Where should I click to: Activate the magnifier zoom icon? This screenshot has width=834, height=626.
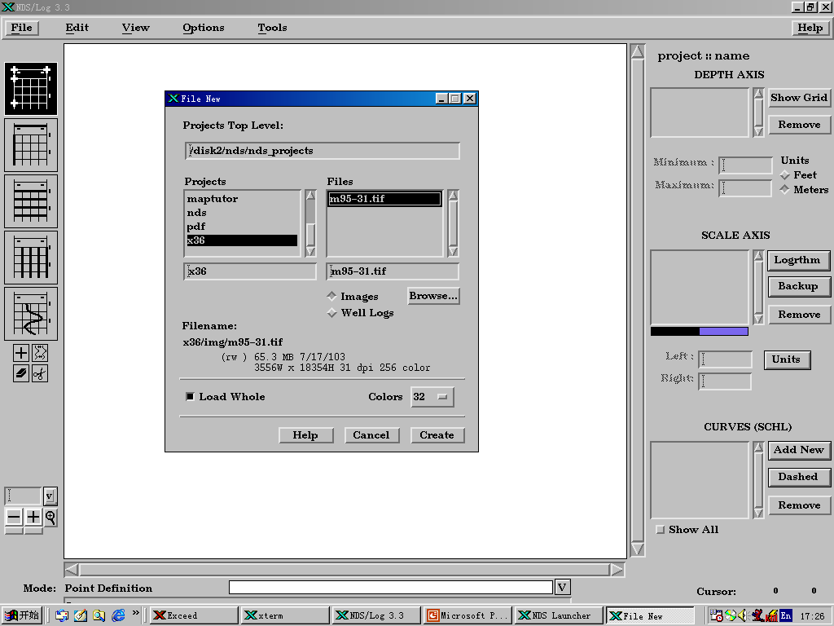(50, 517)
